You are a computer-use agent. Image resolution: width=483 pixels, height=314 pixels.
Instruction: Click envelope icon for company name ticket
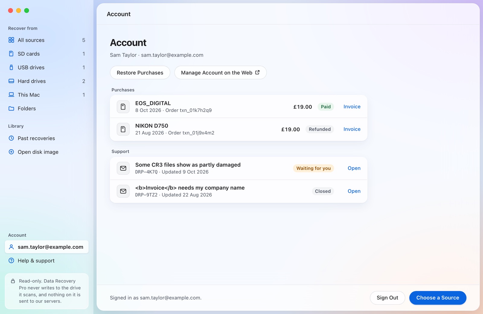(123, 191)
